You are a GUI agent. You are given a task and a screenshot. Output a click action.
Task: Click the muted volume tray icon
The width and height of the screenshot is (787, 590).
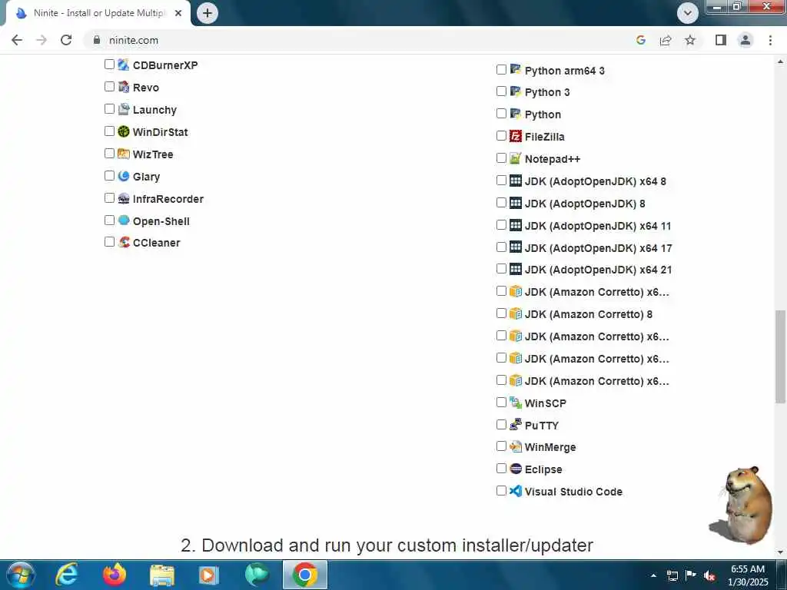click(709, 575)
